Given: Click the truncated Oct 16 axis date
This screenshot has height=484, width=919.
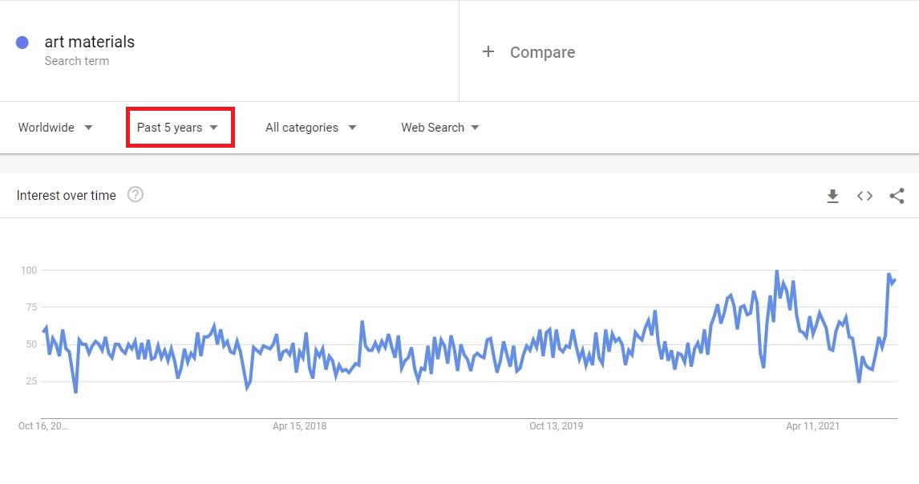Looking at the screenshot, I should (43, 426).
